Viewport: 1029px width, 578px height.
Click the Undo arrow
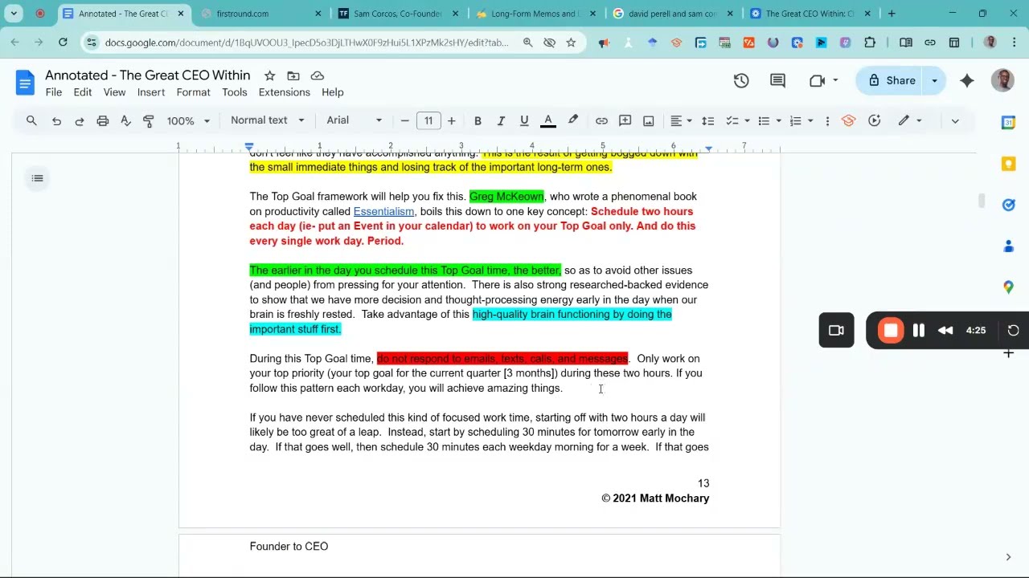coord(56,120)
